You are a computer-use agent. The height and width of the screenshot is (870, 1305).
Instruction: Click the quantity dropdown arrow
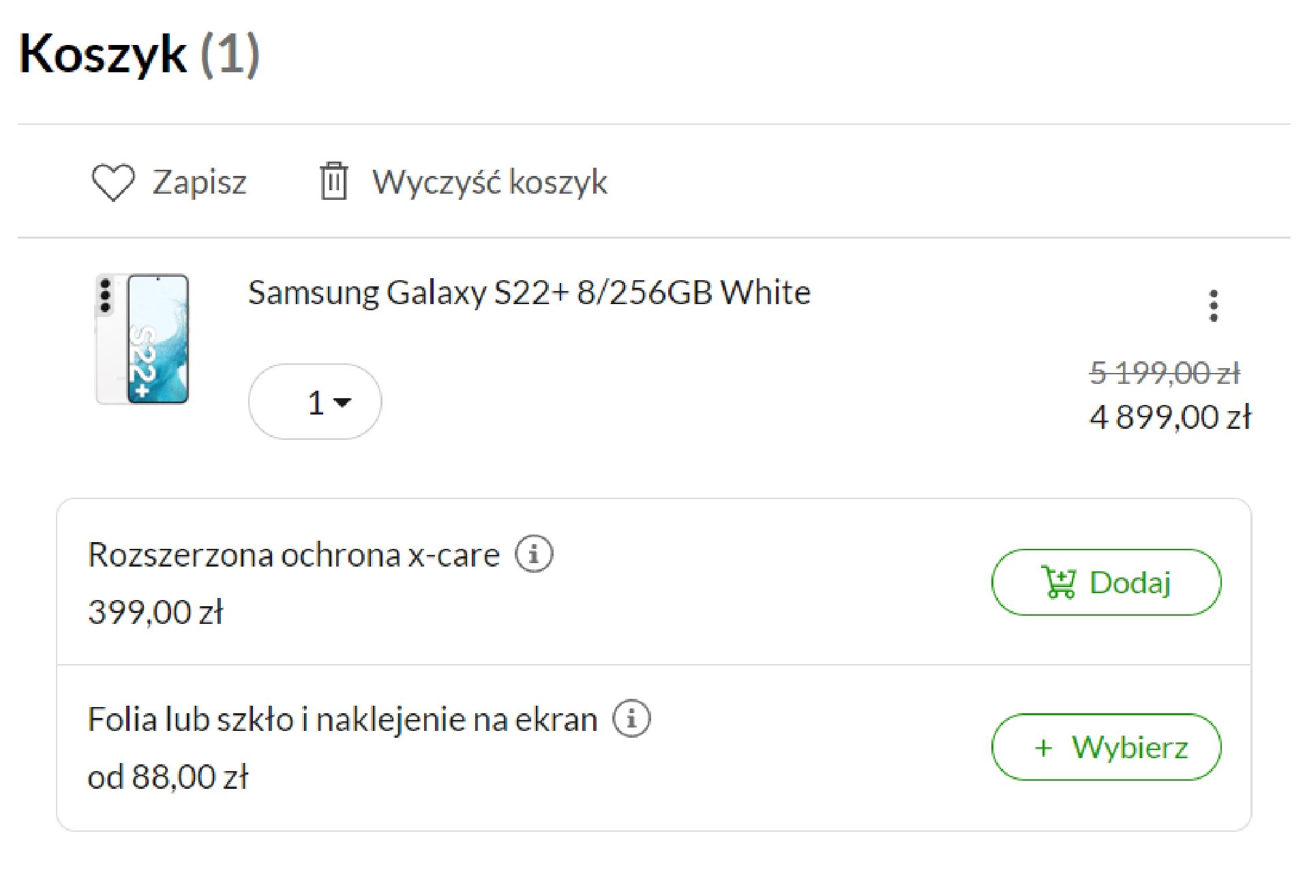coord(342,402)
